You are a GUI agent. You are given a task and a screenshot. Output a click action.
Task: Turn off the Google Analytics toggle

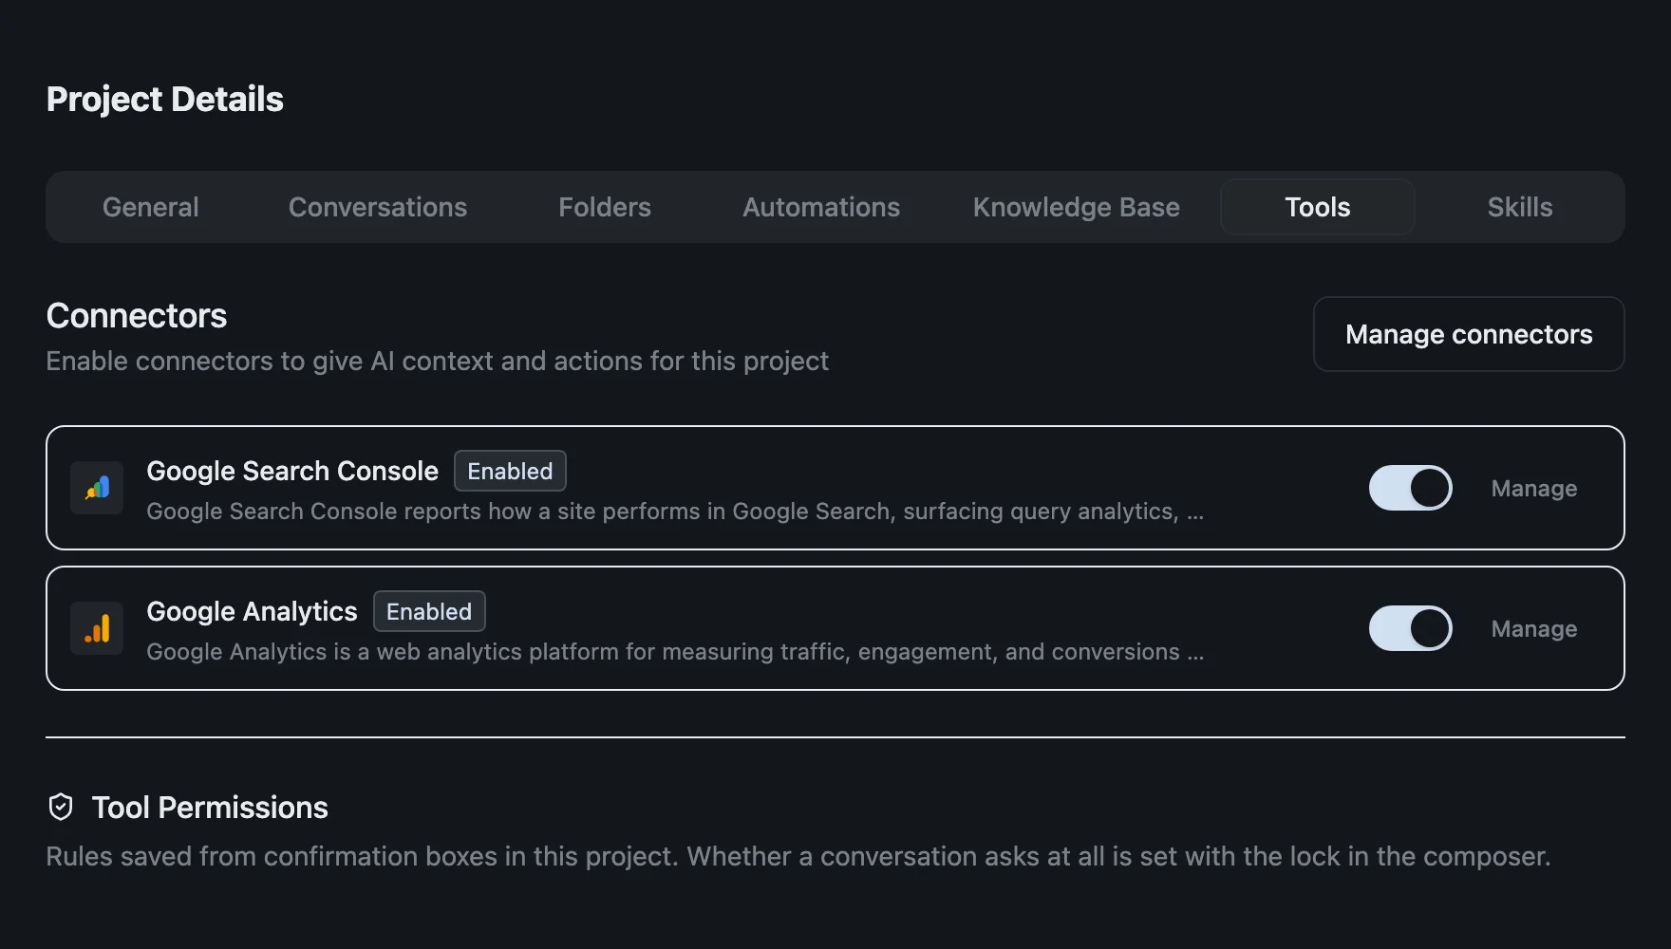(1410, 628)
